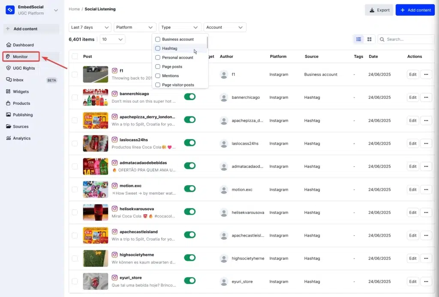Open the Account filter dropdown
This screenshot has width=439, height=297.
click(x=225, y=27)
